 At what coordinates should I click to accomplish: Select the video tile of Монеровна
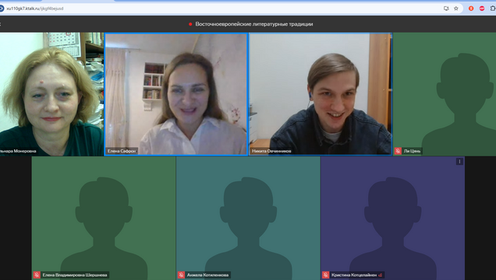(51, 94)
